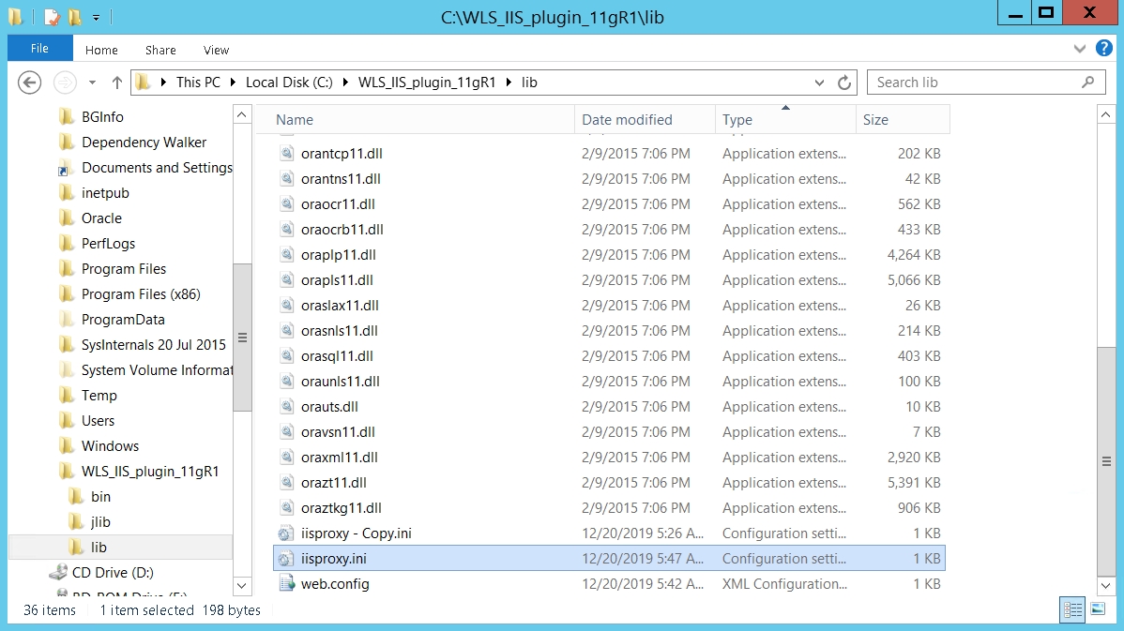Click the file list vertical scrollbar thumb
1124x631 pixels.
click(1107, 461)
